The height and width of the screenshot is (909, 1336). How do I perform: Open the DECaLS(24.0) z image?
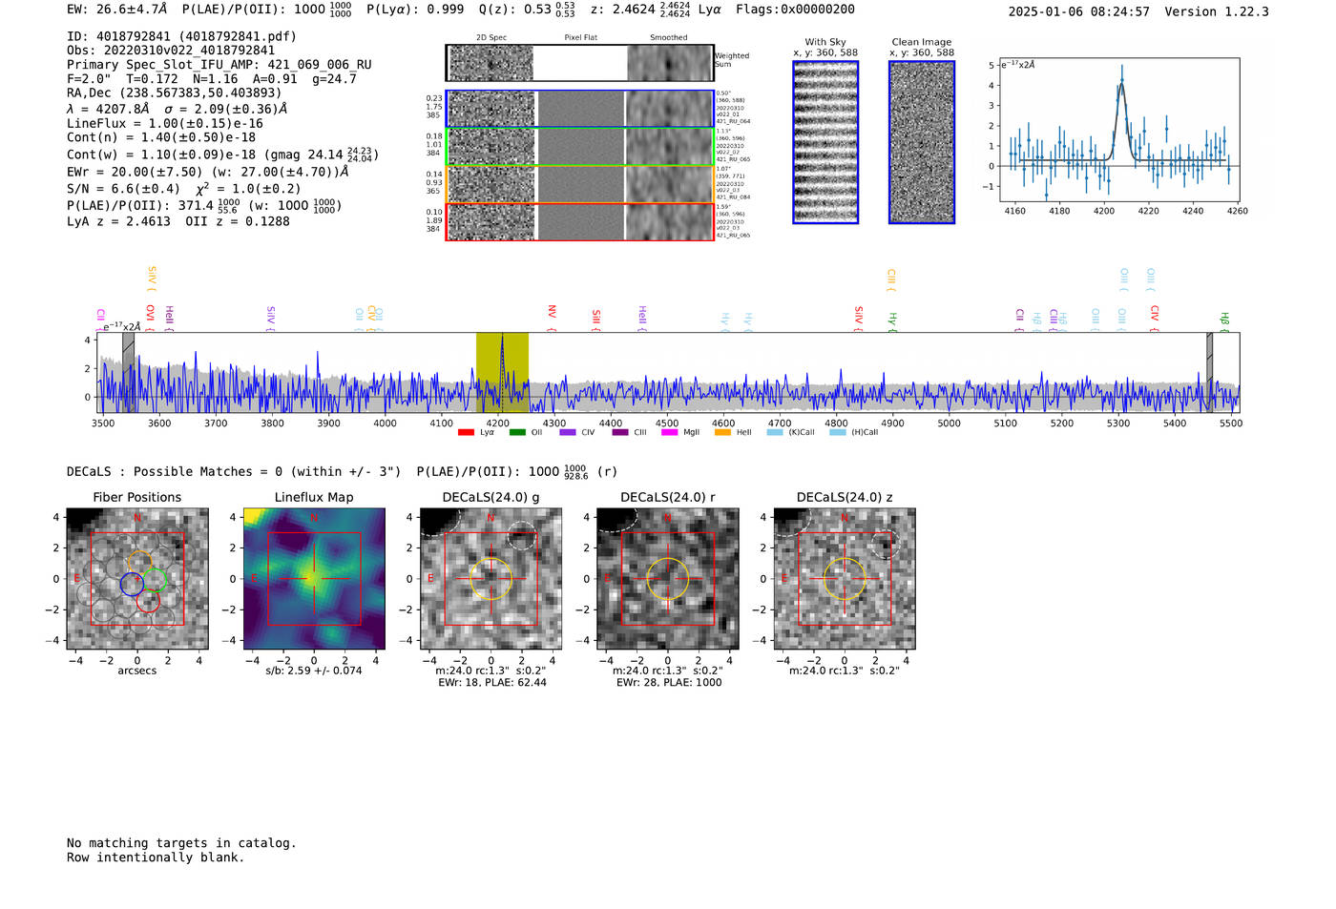(845, 579)
